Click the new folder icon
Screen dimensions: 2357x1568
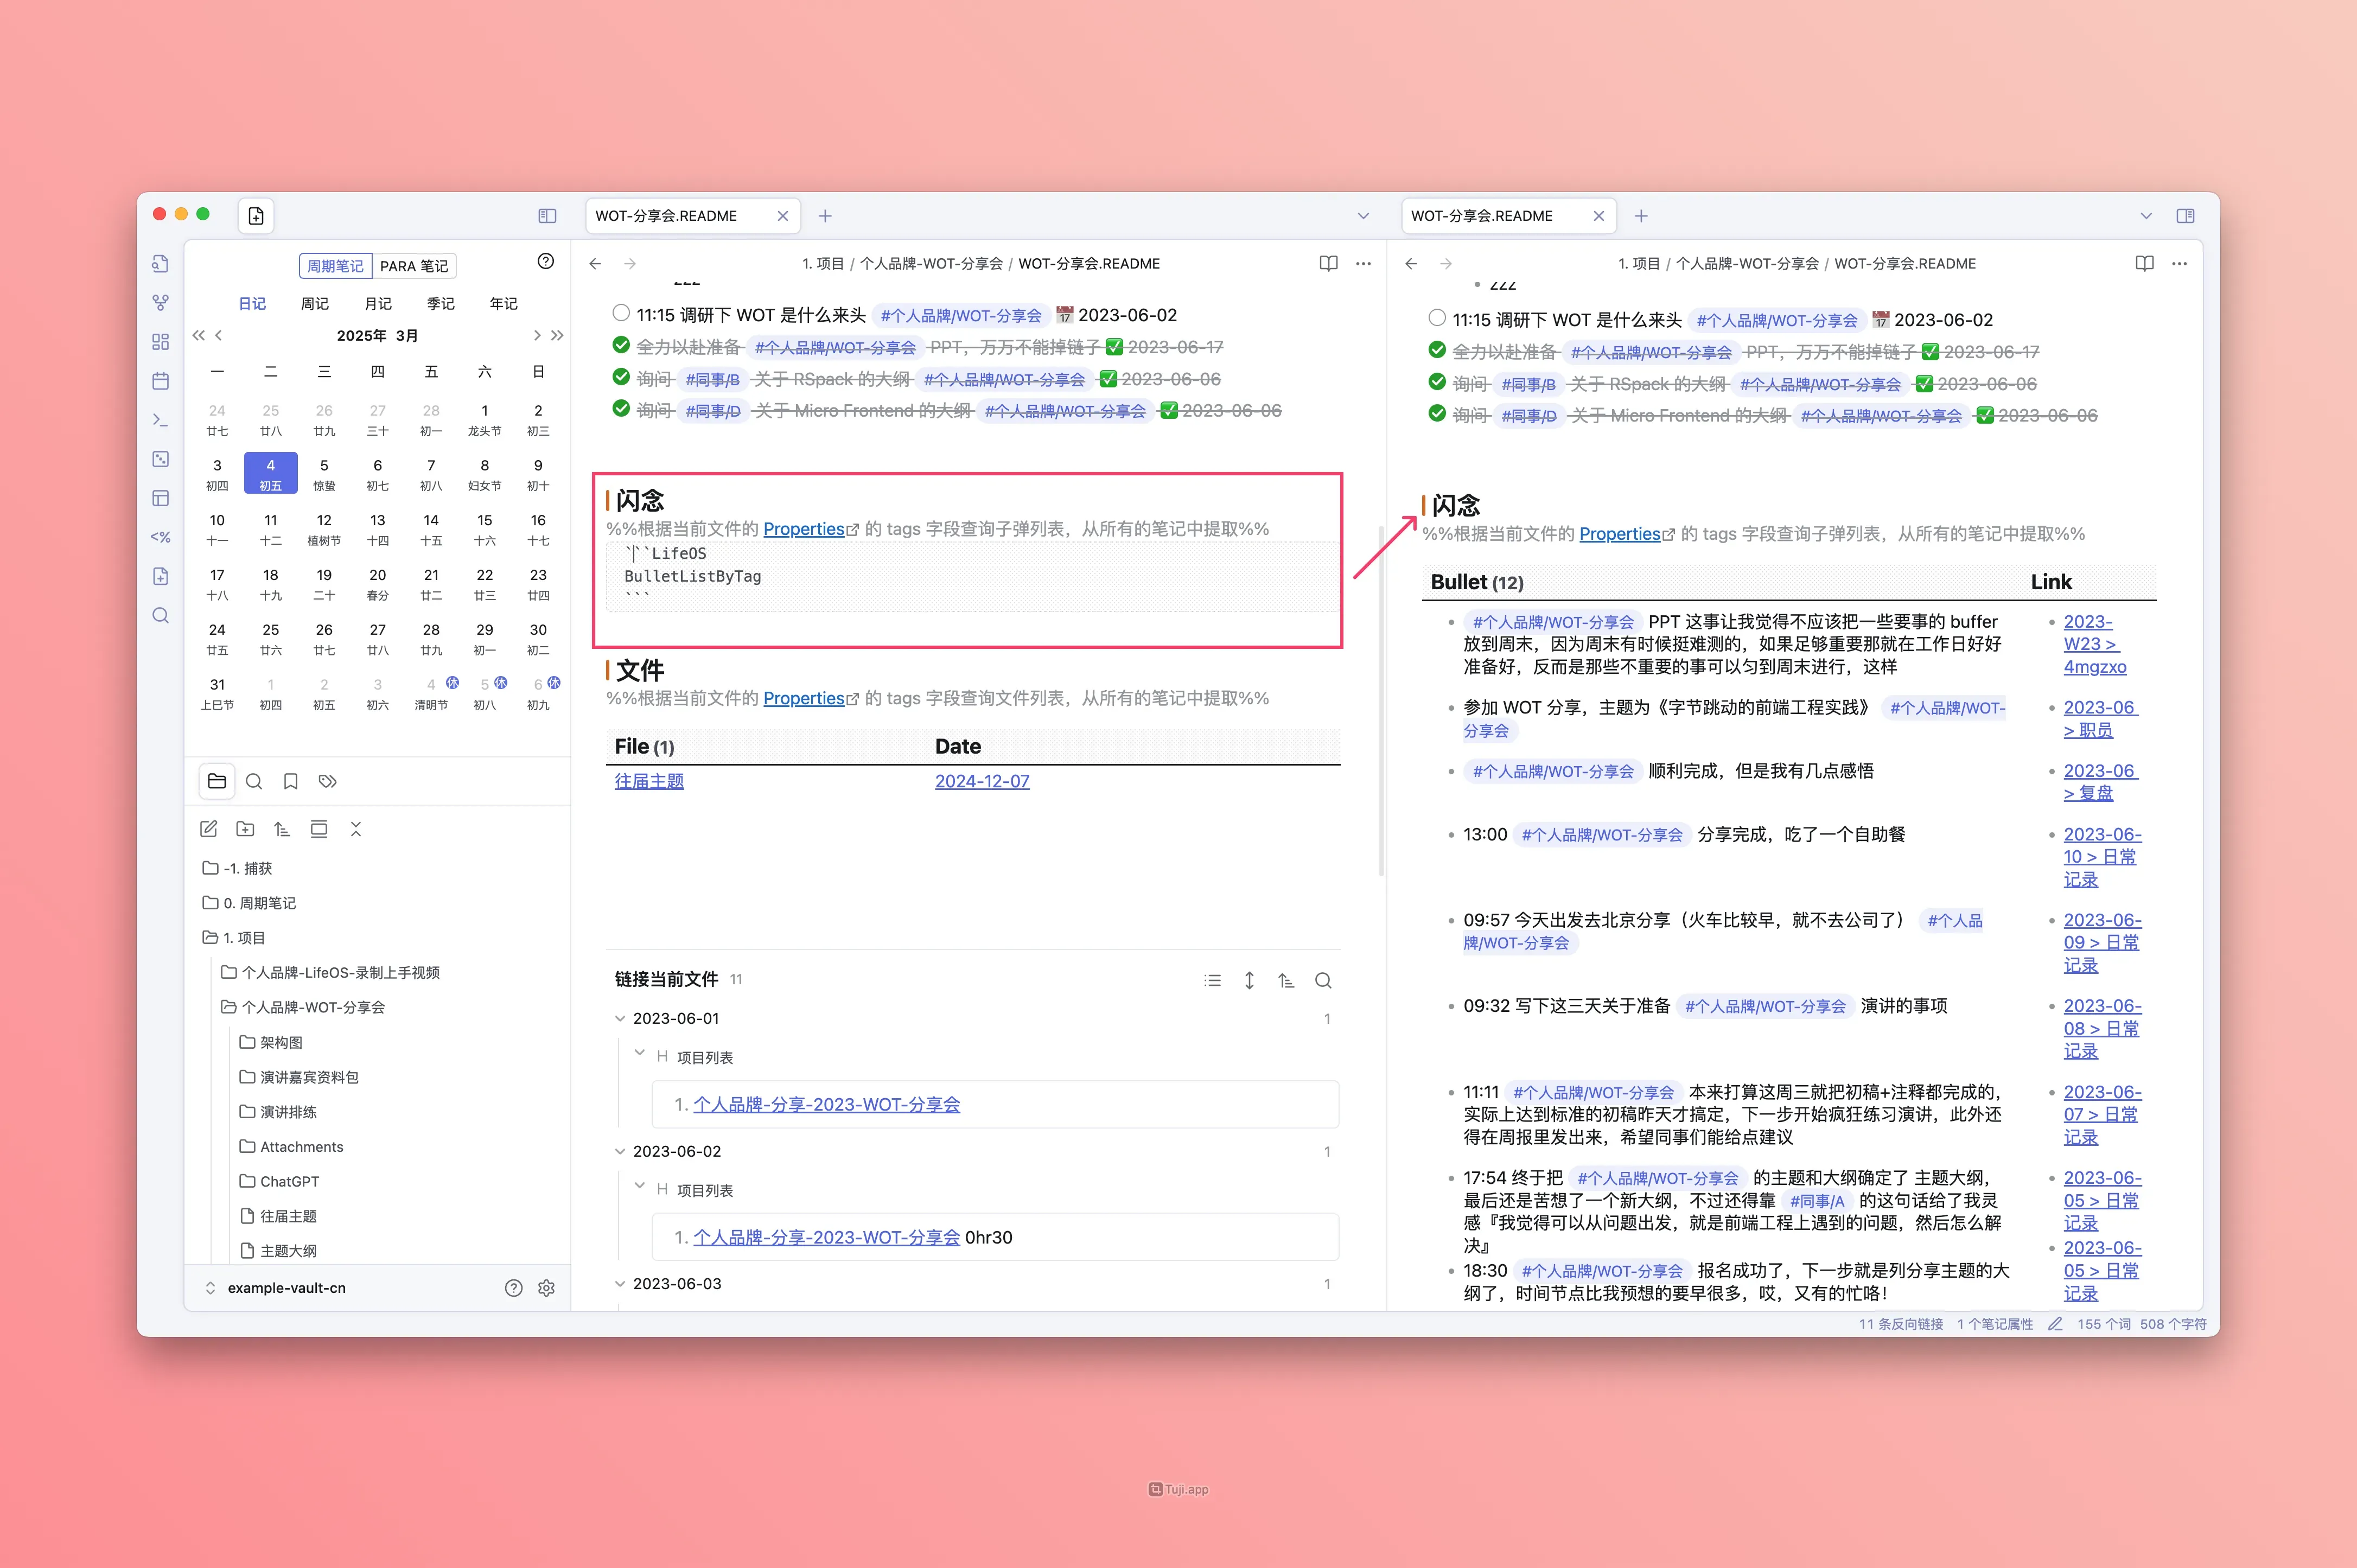245,829
